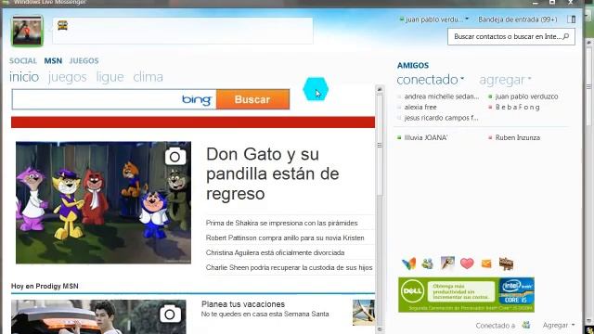Screen dimensions: 594x334
Task: Select contact juan pablo verduzco
Action: (523, 96)
